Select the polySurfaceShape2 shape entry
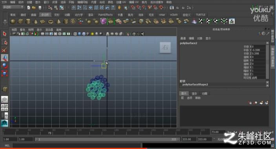 click(195, 84)
